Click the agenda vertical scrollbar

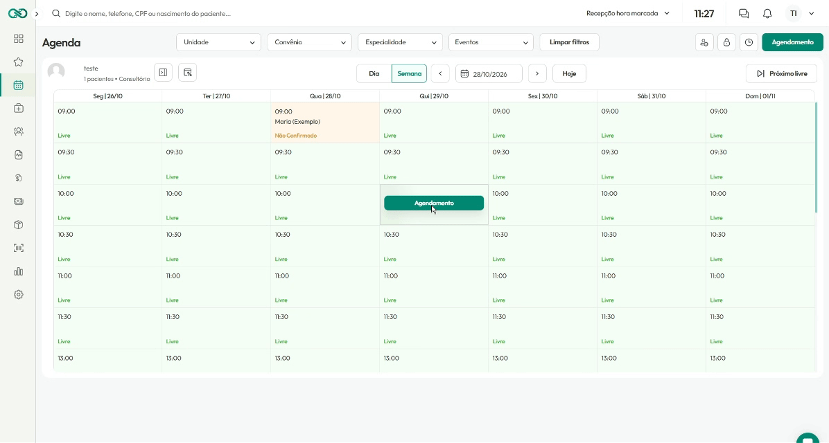point(817,156)
